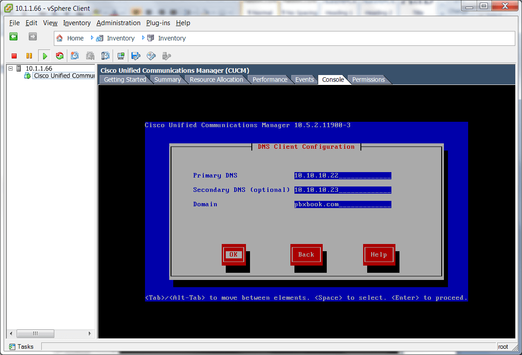522x355 pixels.
Task: Click the Home breadcrumb link
Action: point(75,38)
